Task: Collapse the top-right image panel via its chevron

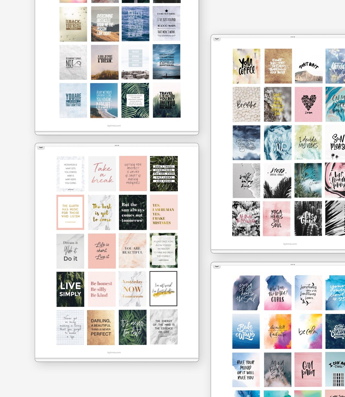Action: tap(217, 39)
